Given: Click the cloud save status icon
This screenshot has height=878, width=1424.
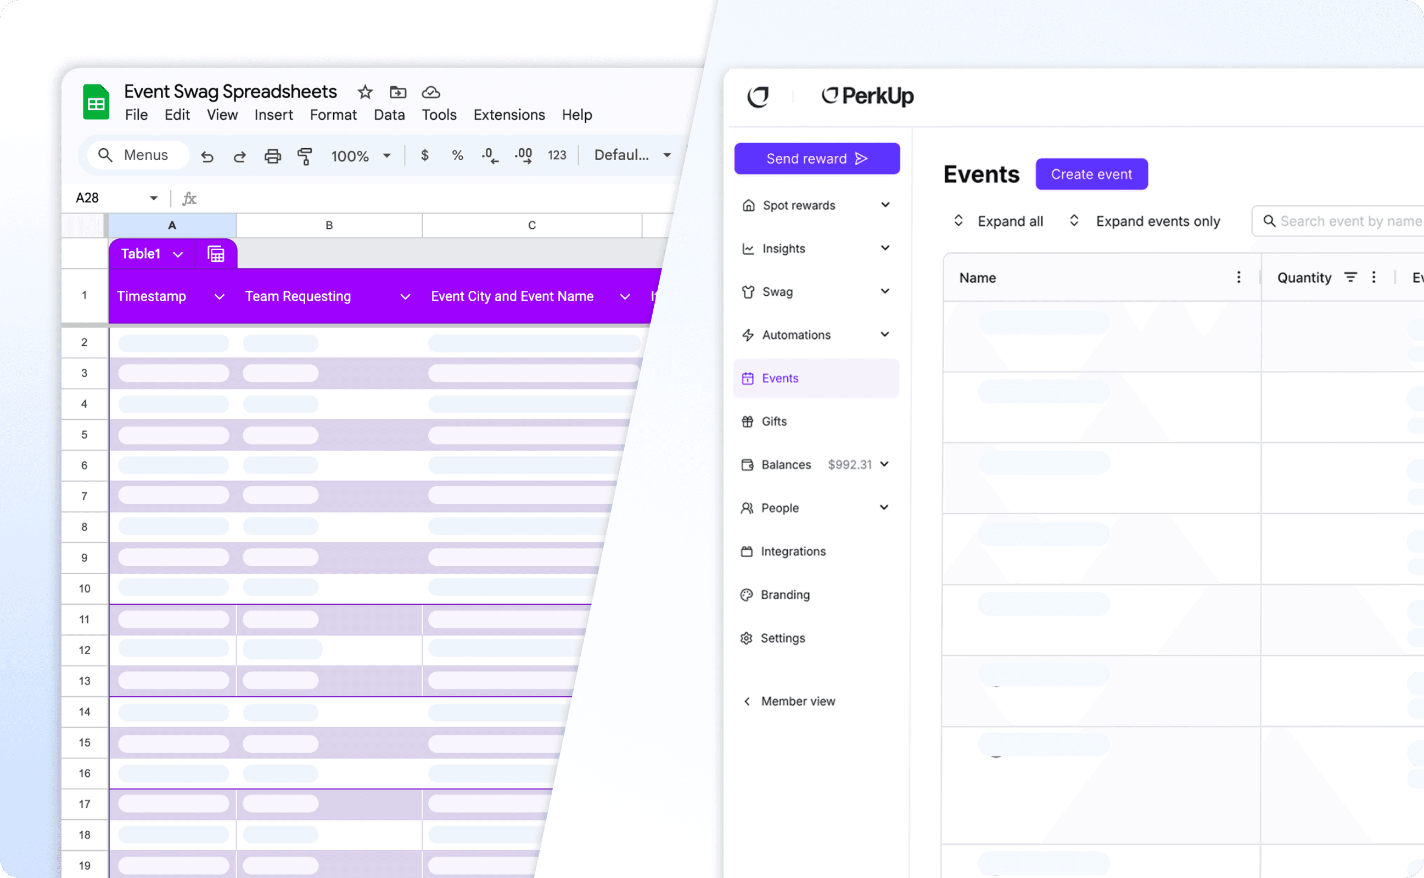Looking at the screenshot, I should 431,92.
